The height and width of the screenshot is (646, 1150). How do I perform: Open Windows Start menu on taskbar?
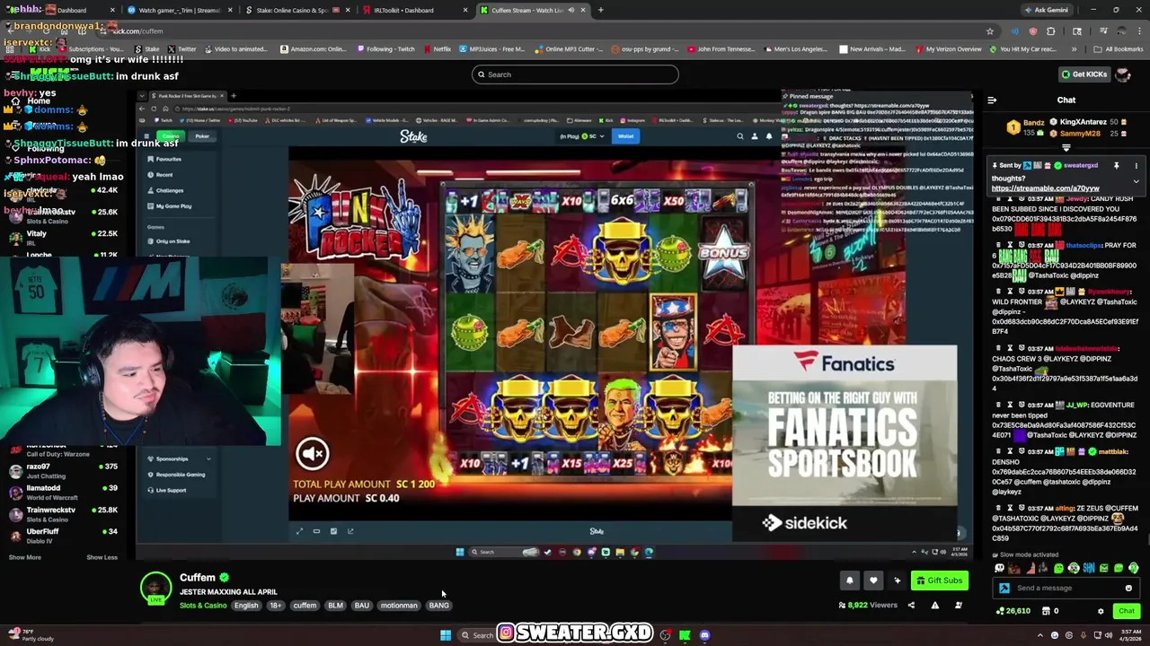pos(445,635)
